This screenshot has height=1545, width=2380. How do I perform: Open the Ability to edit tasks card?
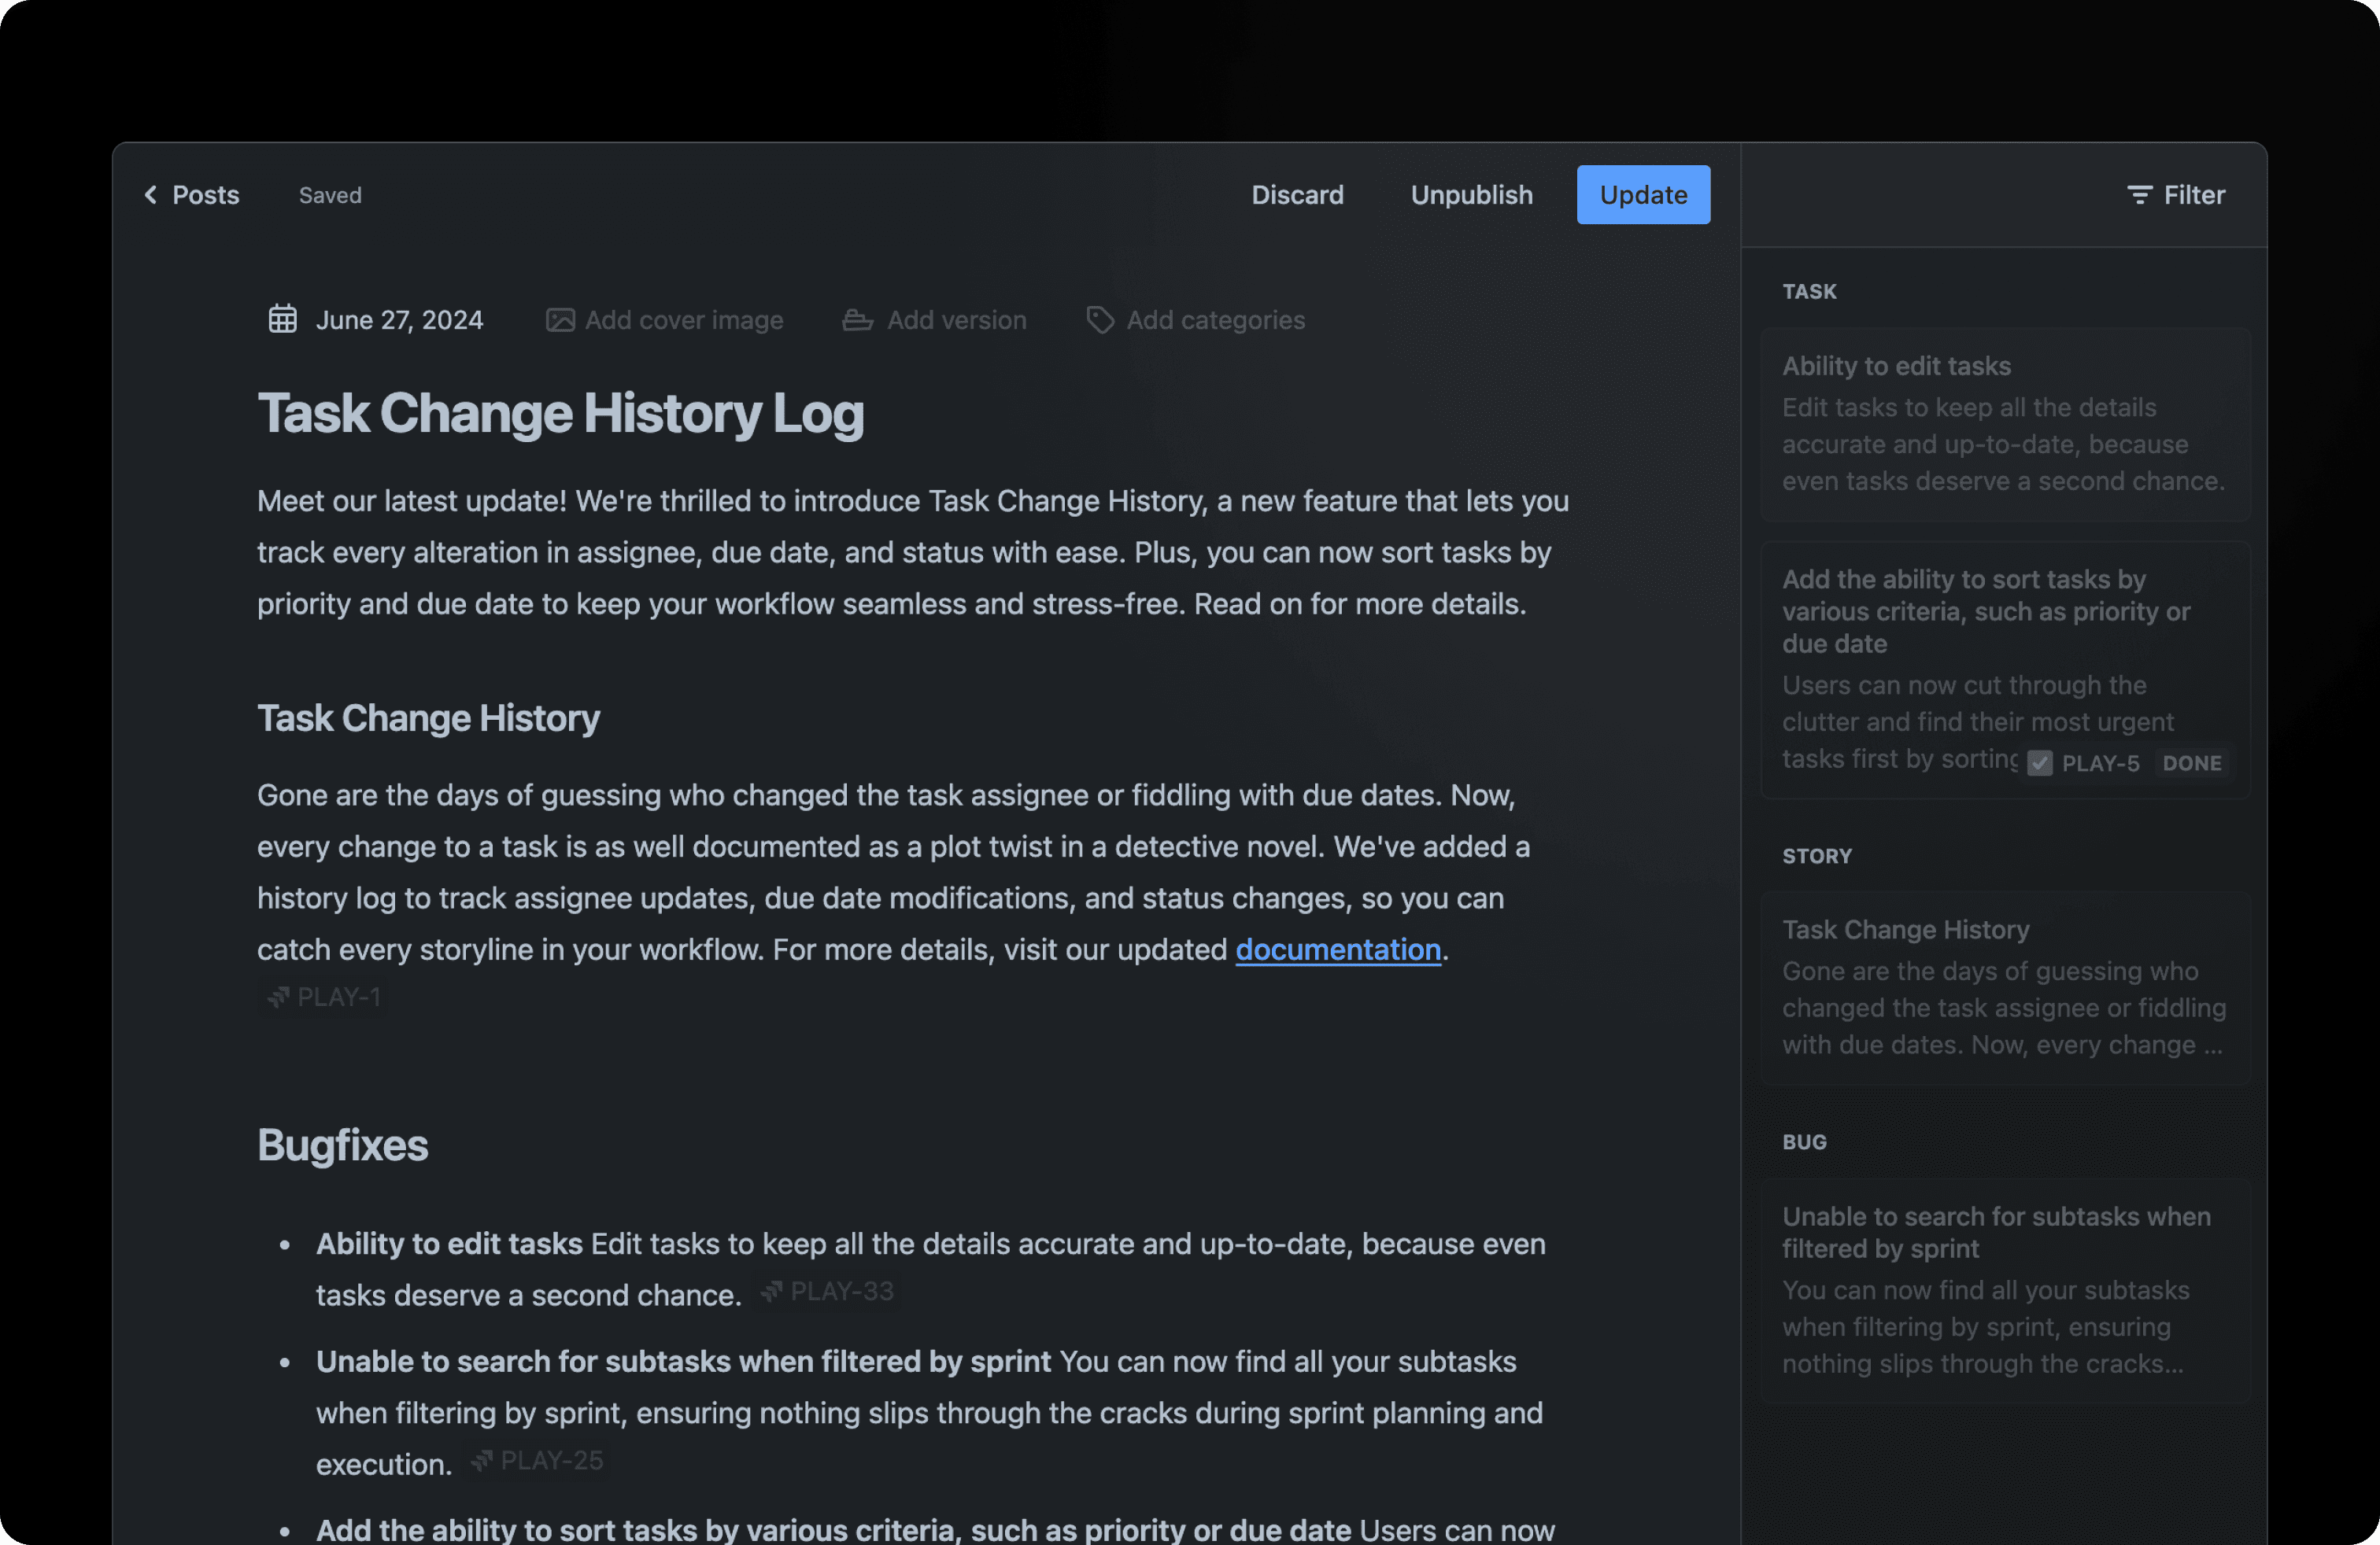click(x=2005, y=424)
